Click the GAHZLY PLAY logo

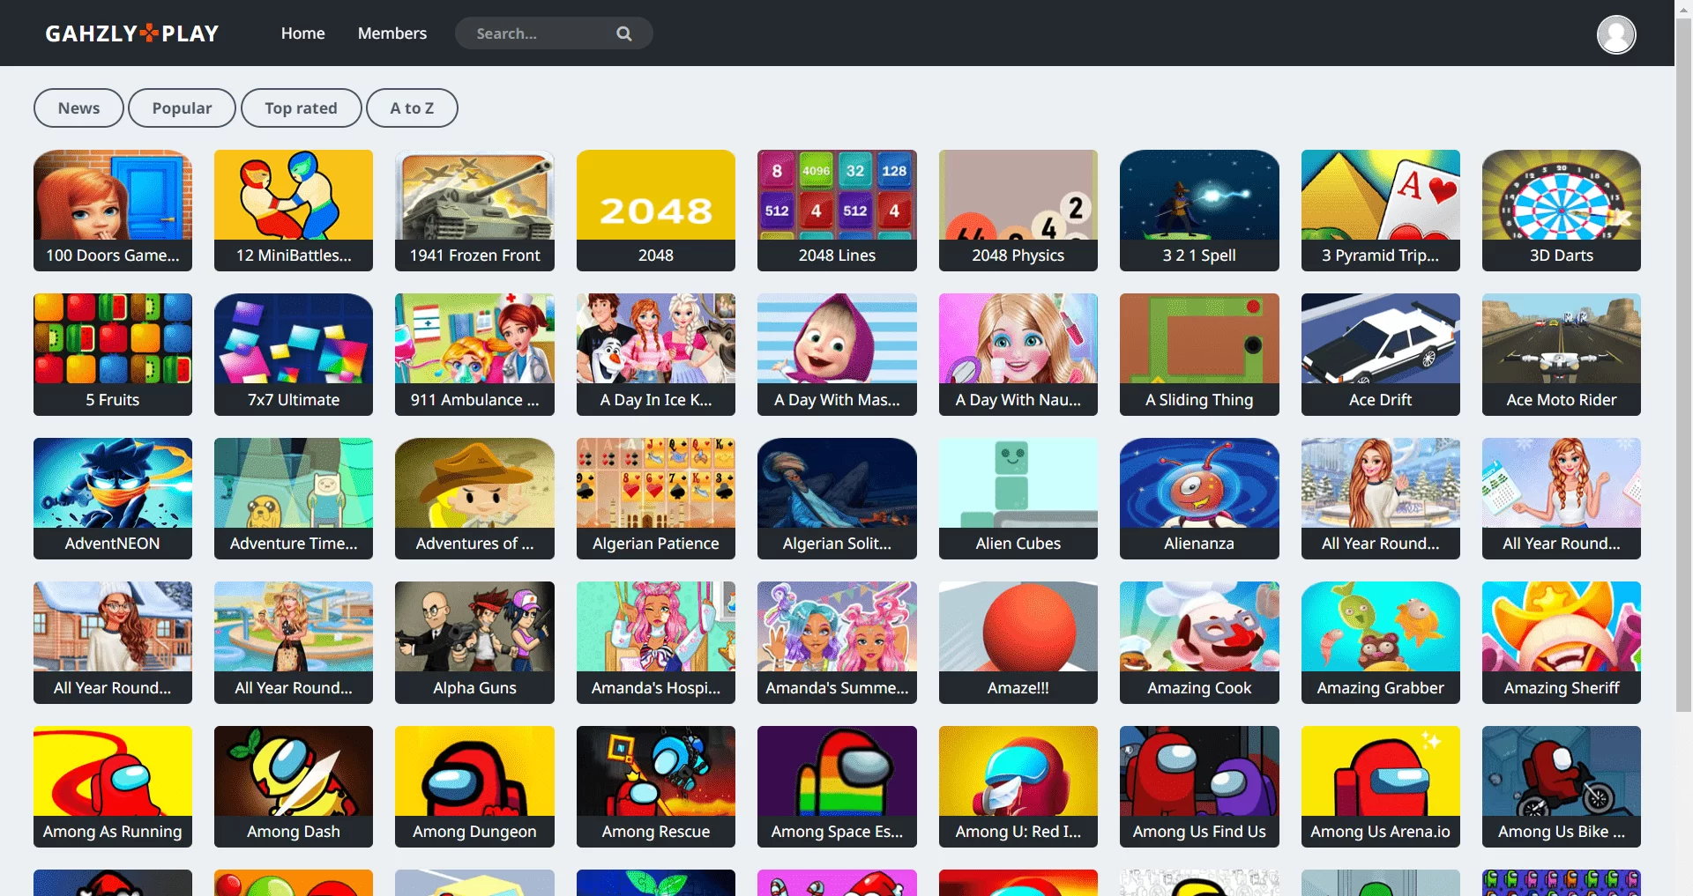(x=131, y=33)
